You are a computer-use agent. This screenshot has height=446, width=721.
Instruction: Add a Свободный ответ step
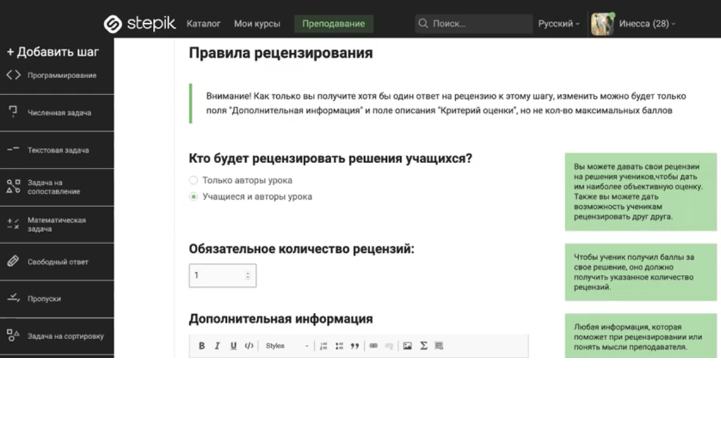57,261
